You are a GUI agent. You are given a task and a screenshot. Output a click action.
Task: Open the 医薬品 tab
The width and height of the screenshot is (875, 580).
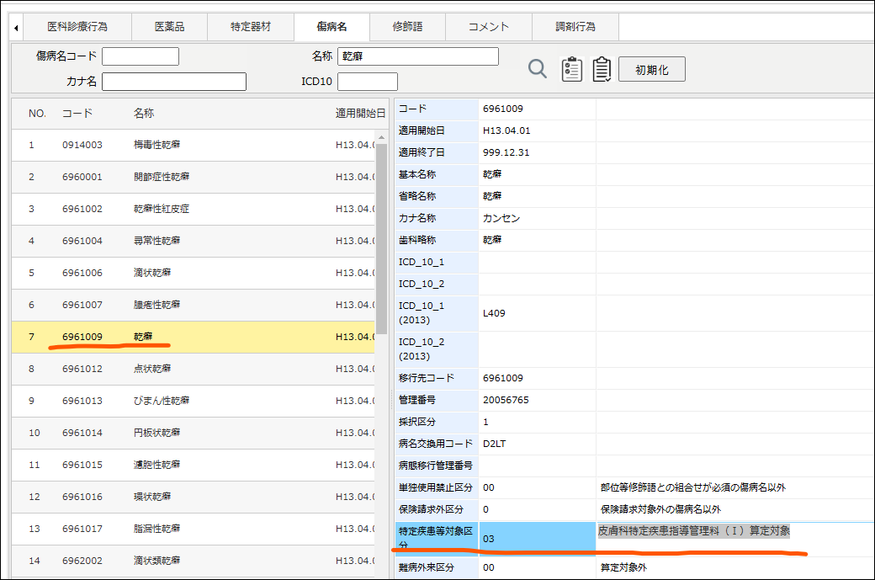point(169,27)
